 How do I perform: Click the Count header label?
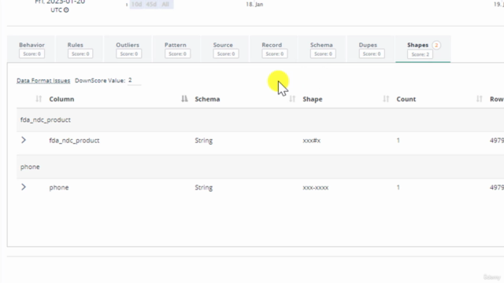[406, 99]
